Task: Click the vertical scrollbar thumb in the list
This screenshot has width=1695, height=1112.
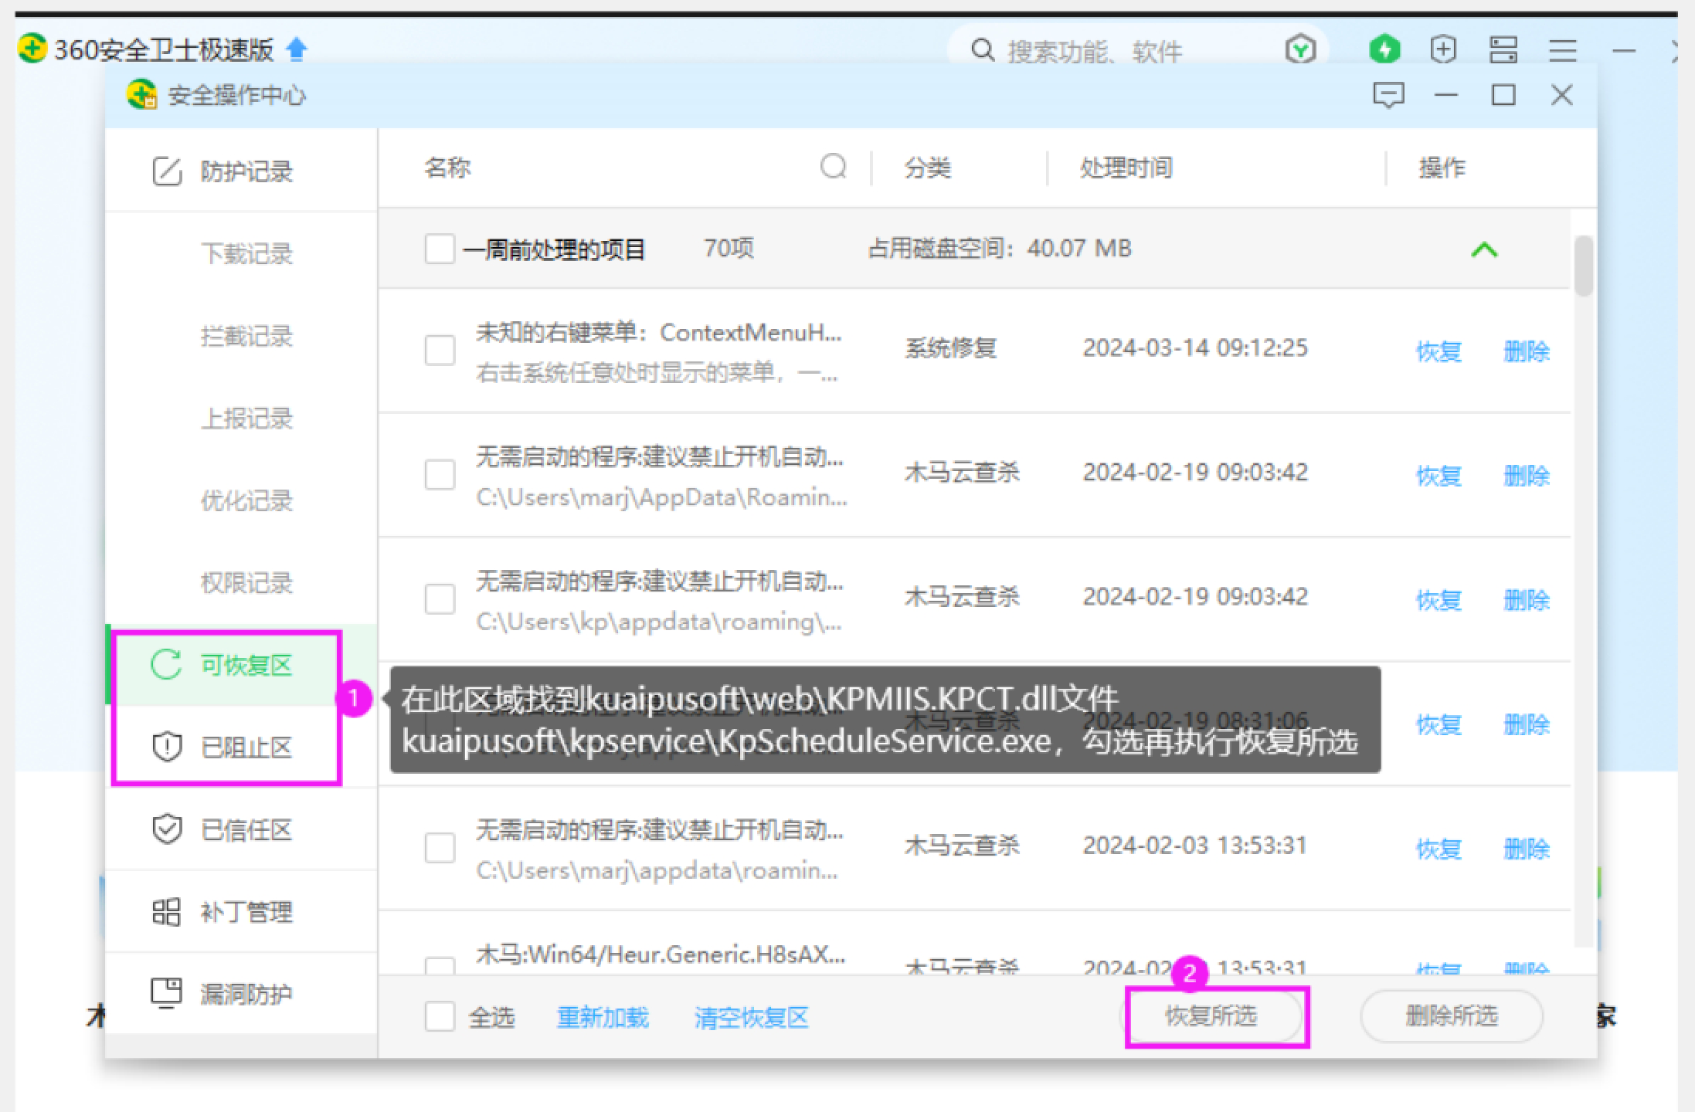Action: (1584, 266)
